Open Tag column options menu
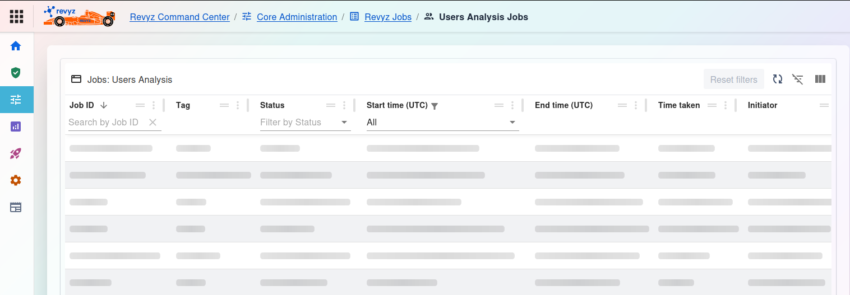850x295 pixels. click(x=238, y=105)
